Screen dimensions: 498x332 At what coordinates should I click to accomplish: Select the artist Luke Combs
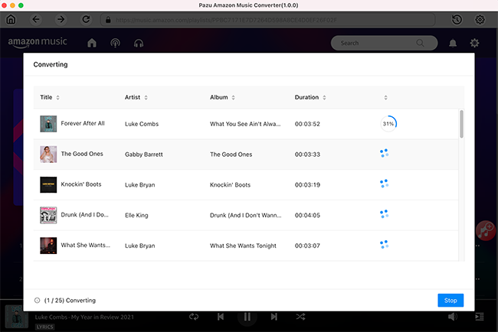(142, 124)
